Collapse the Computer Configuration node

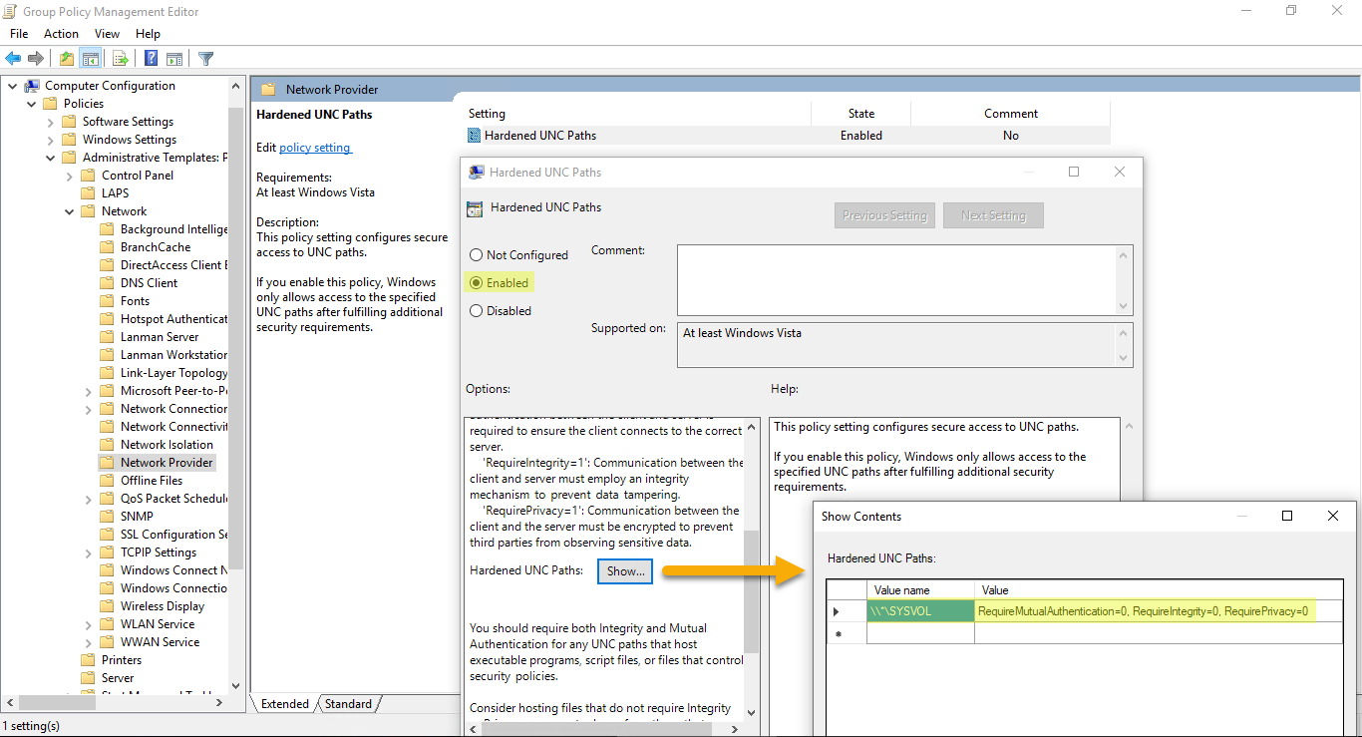(x=12, y=86)
